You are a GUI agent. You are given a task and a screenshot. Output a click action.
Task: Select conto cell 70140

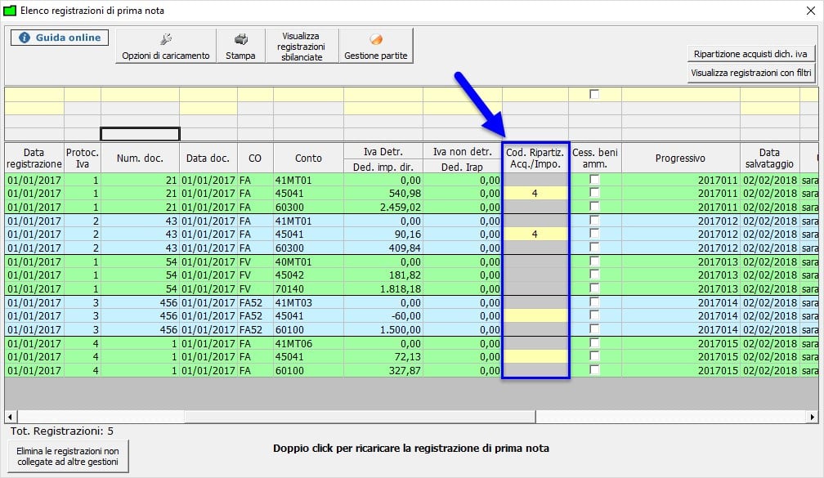tap(308, 288)
